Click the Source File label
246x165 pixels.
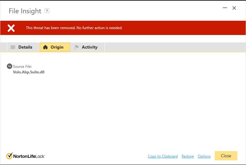(22, 67)
